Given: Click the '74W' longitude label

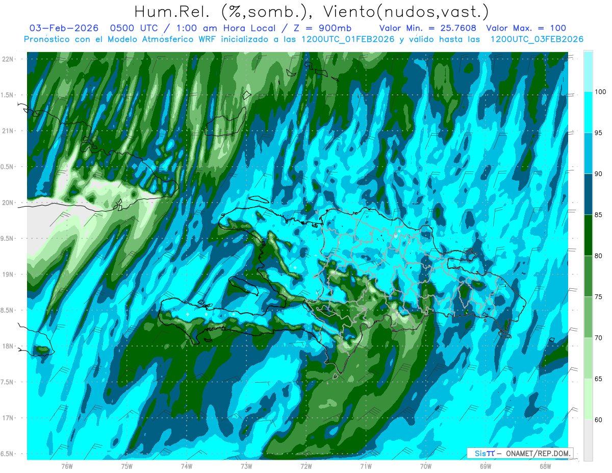Looking at the screenshot, I should 187,466.
